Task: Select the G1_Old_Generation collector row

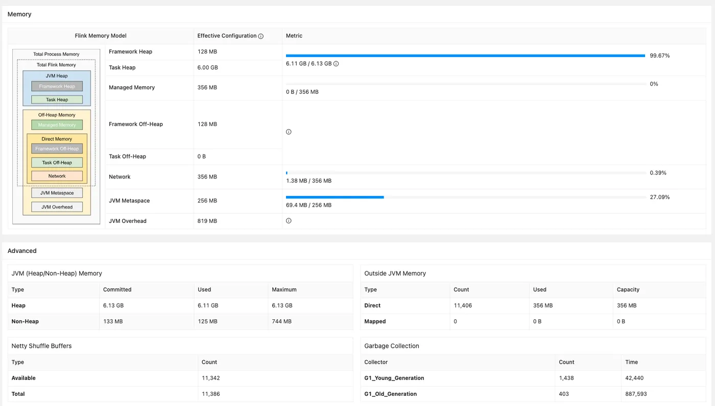Action: [x=391, y=394]
